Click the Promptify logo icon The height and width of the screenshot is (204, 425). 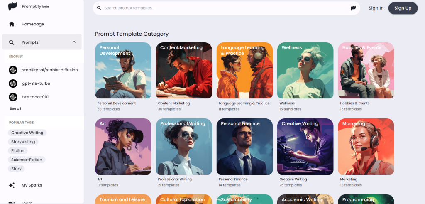tap(12, 7)
